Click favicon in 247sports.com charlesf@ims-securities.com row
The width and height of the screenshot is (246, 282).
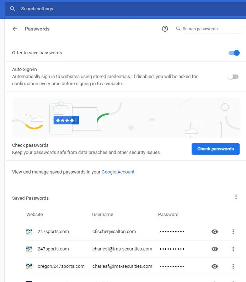(x=29, y=249)
